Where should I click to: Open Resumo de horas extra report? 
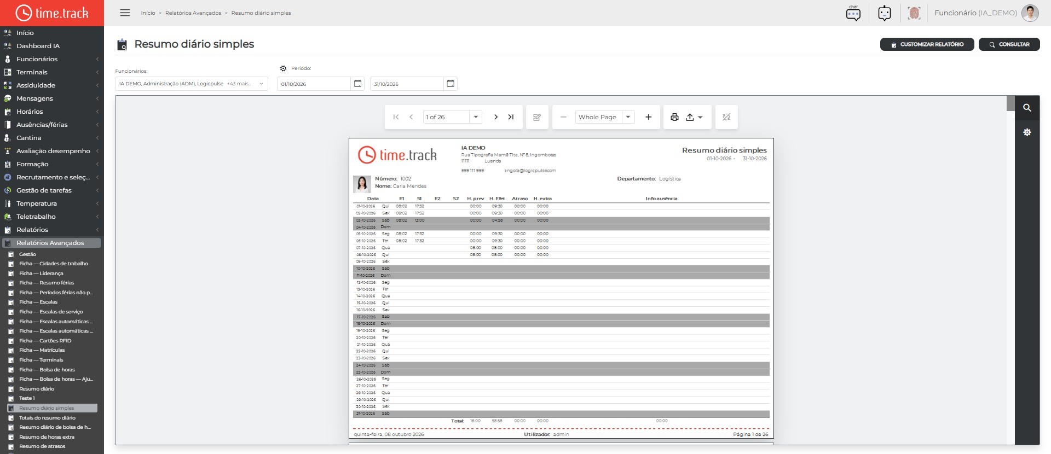[x=47, y=437]
